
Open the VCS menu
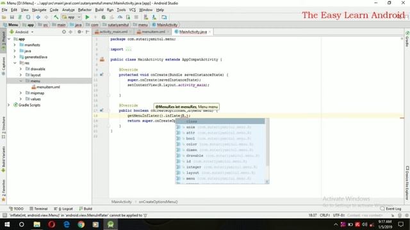(x=133, y=10)
